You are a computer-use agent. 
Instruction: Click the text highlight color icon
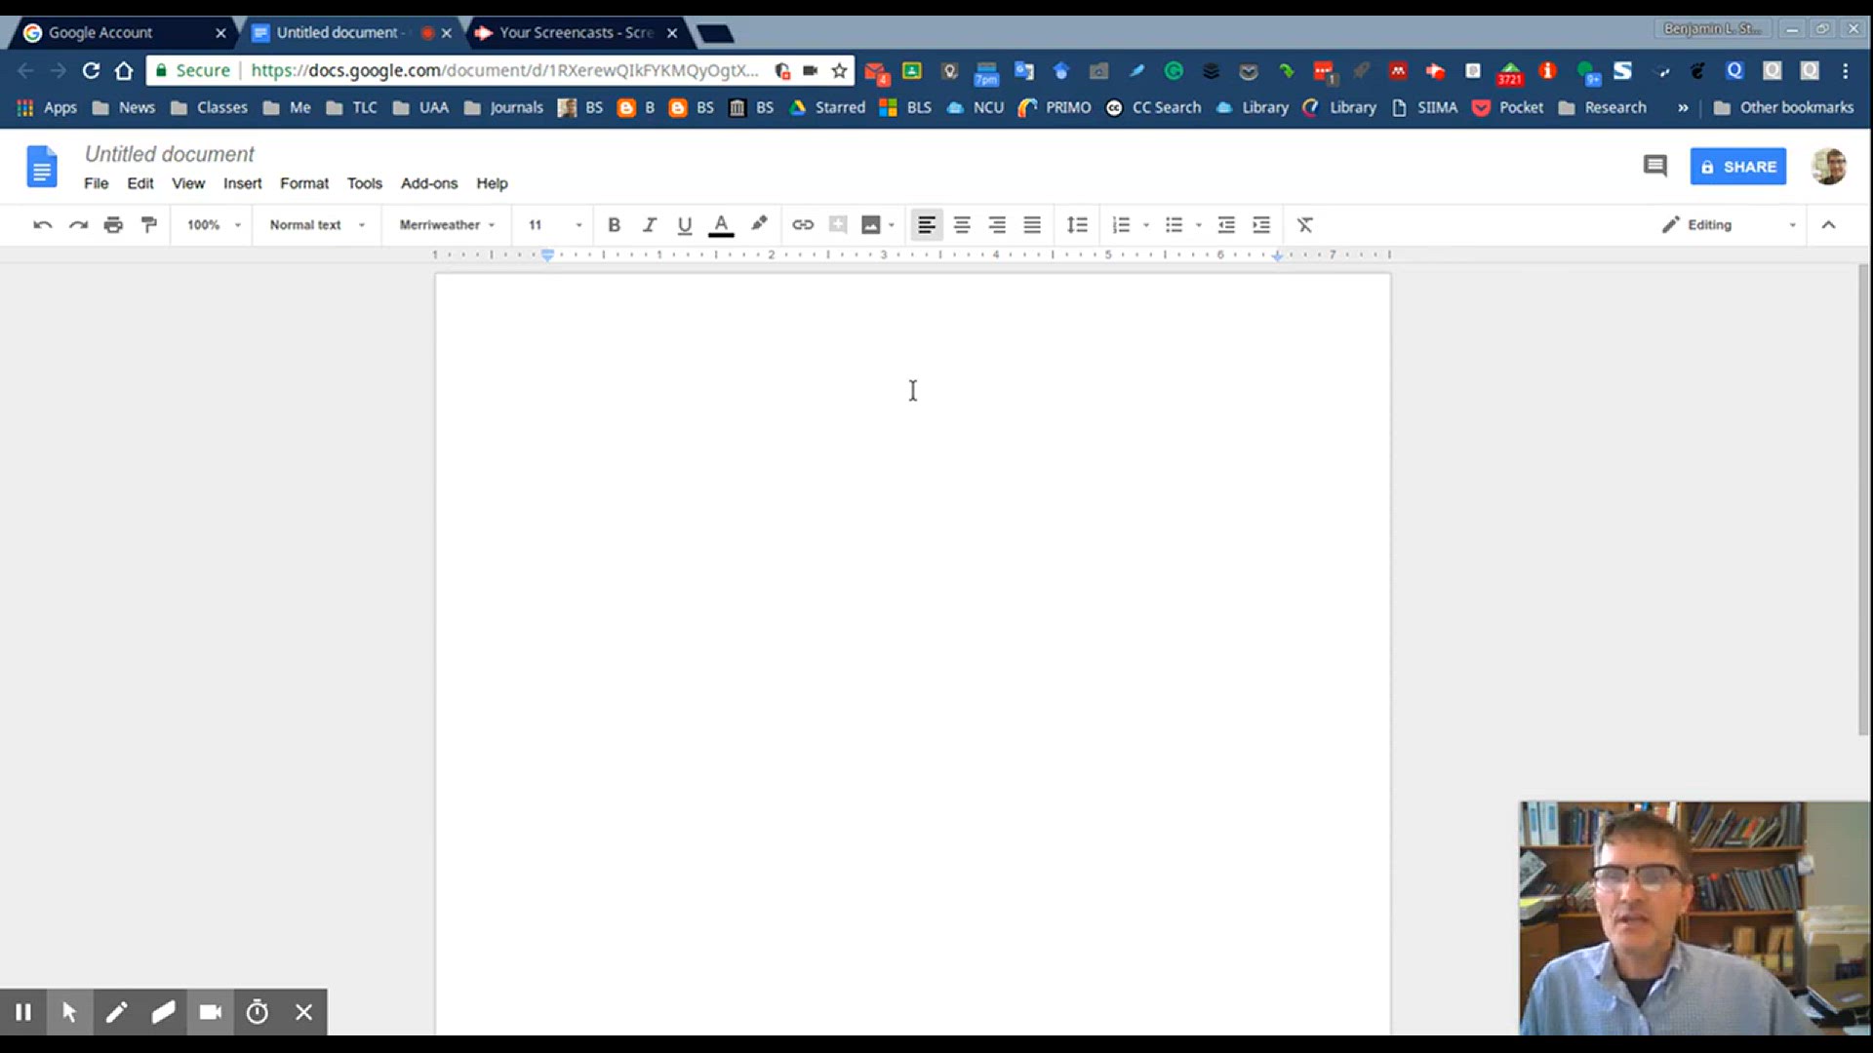(x=758, y=223)
